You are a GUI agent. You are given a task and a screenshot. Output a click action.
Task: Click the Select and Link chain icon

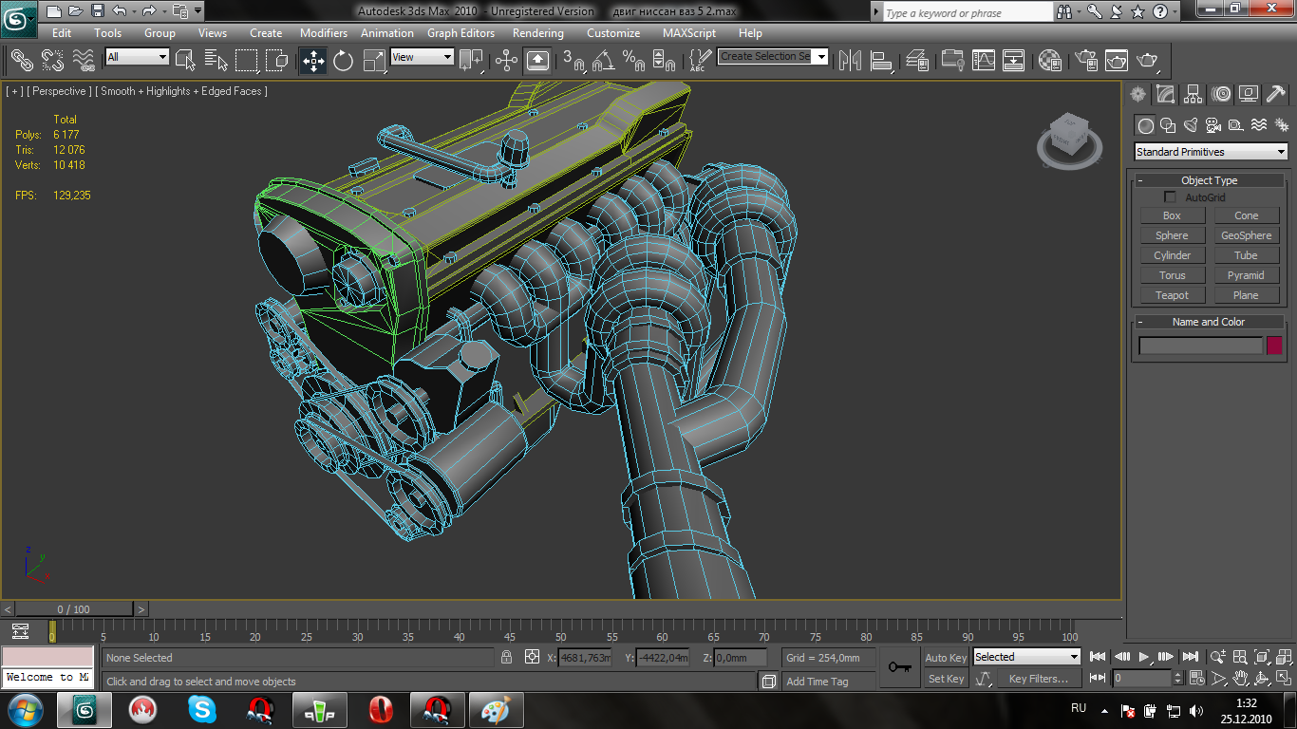pos(21,61)
